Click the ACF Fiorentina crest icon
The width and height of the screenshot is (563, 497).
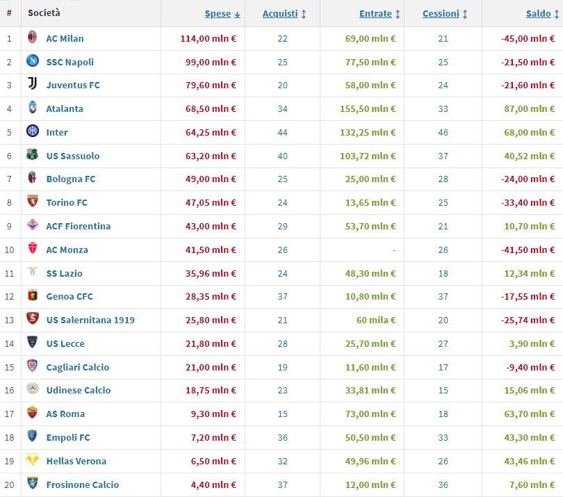(x=32, y=226)
